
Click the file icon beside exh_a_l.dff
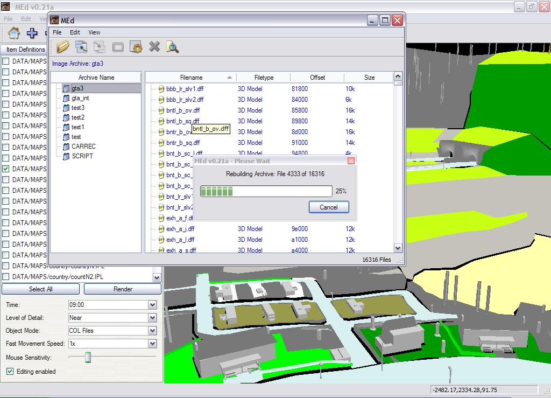pyautogui.click(x=161, y=240)
